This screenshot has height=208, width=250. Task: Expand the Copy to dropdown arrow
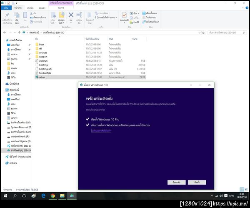coord(63,23)
